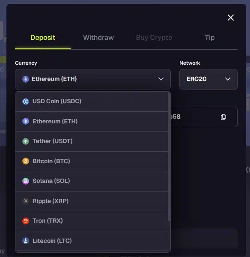The image size is (250, 257).
Task: Select Solana (SOL) option
Action: pos(92,181)
